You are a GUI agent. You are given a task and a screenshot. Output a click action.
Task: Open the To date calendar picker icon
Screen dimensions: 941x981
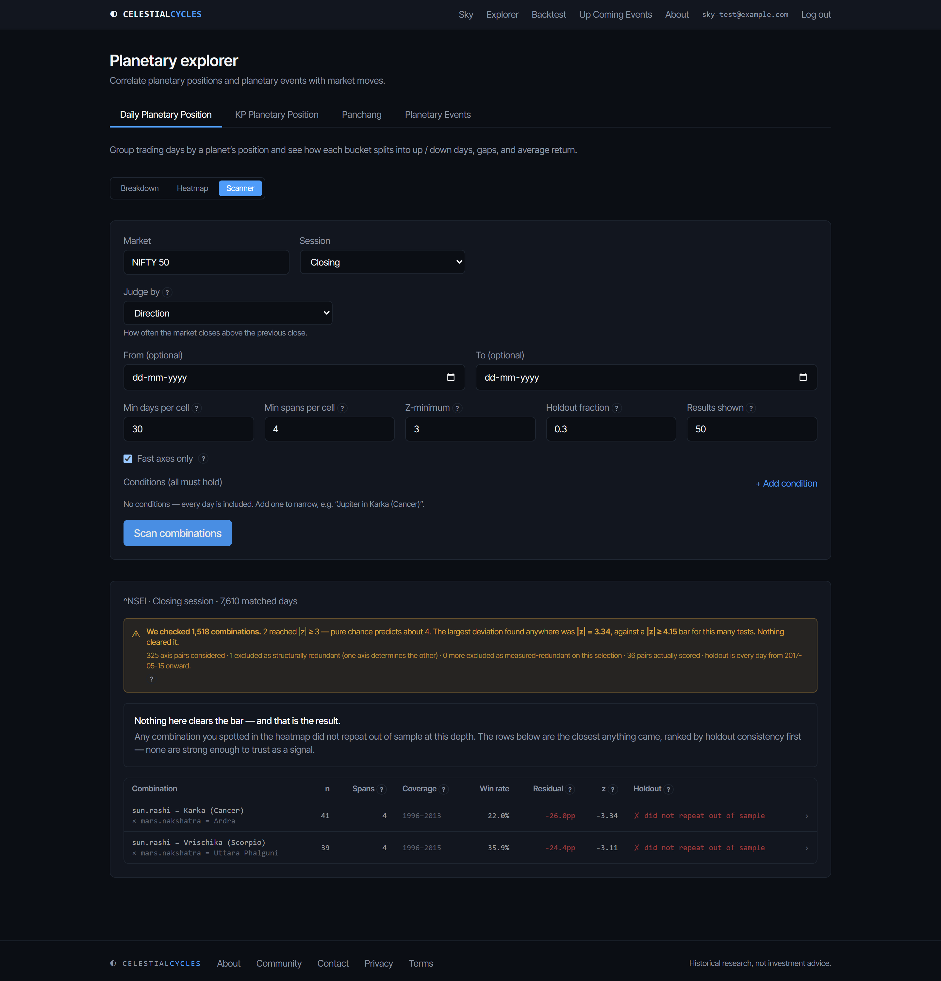click(x=802, y=377)
